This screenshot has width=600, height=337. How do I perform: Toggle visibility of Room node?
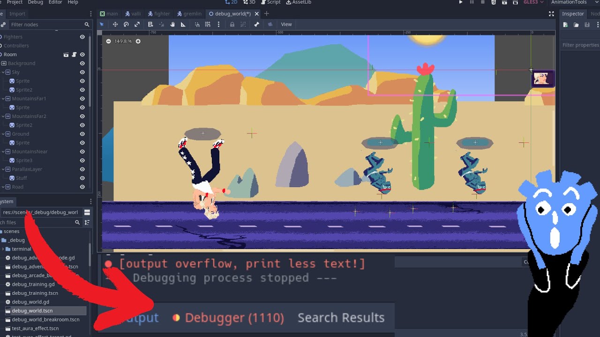point(82,55)
